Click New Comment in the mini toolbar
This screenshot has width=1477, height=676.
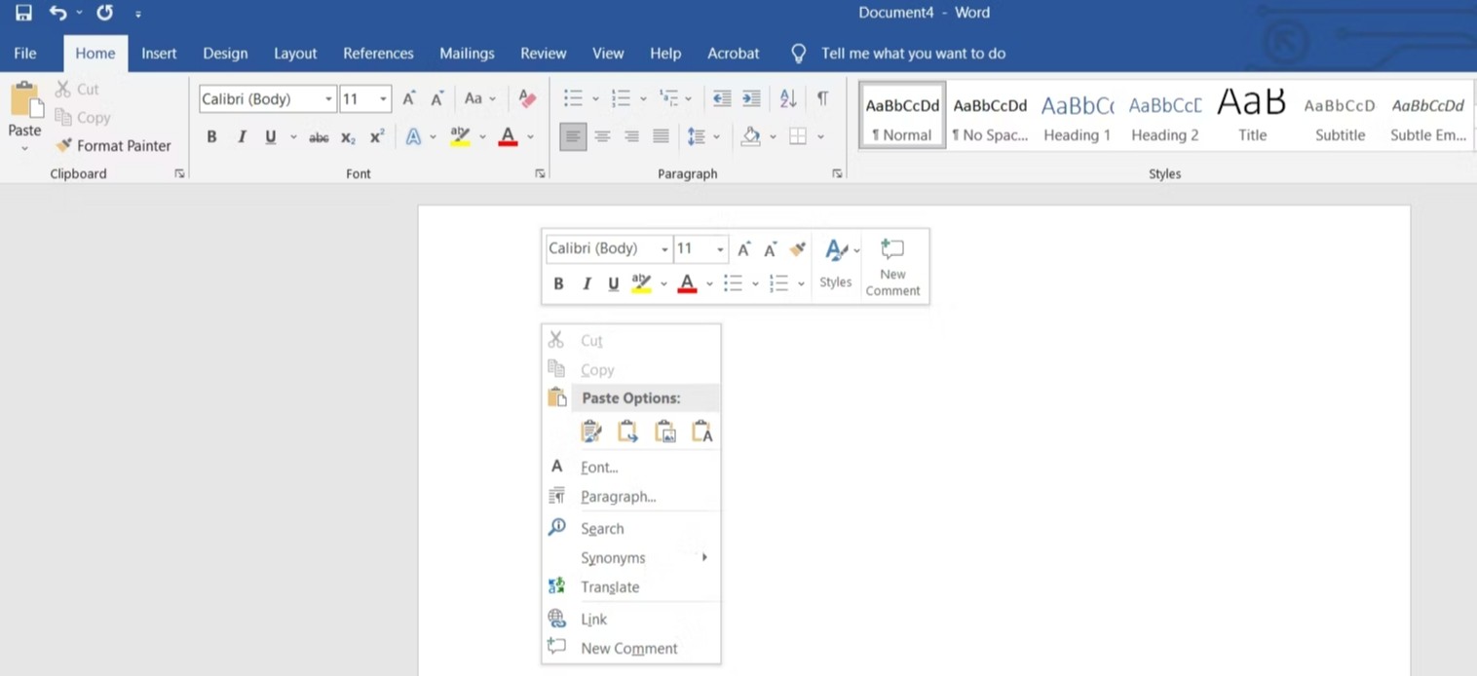[892, 267]
